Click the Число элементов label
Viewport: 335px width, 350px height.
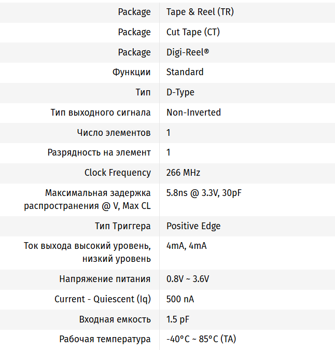[x=114, y=133]
